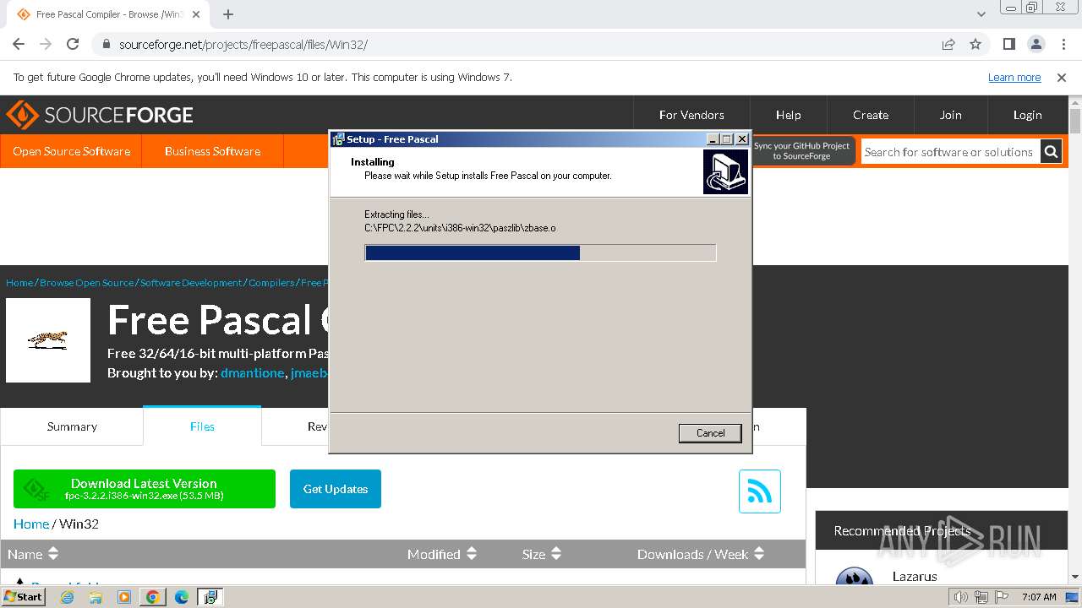Click the SourceForge logo
This screenshot has height=608, width=1082.
(100, 115)
